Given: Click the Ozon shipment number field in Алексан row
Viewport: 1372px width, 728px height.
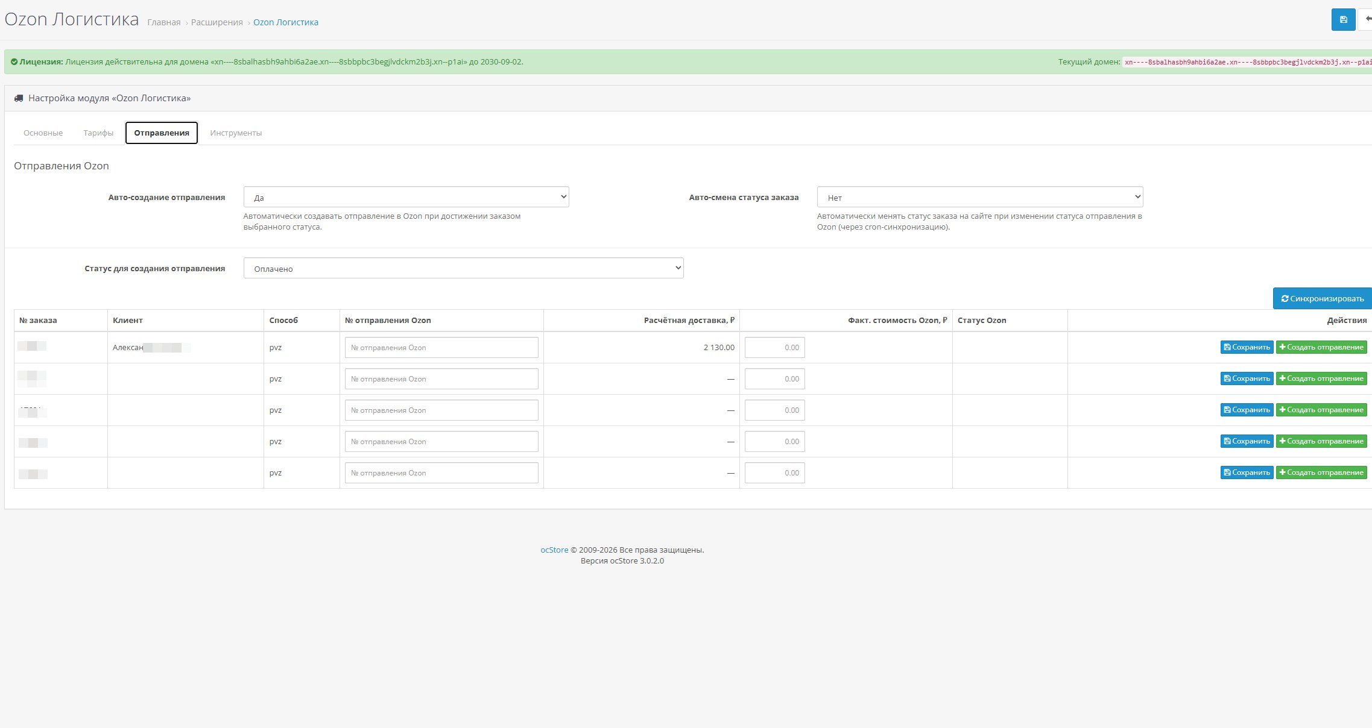Looking at the screenshot, I should tap(441, 347).
